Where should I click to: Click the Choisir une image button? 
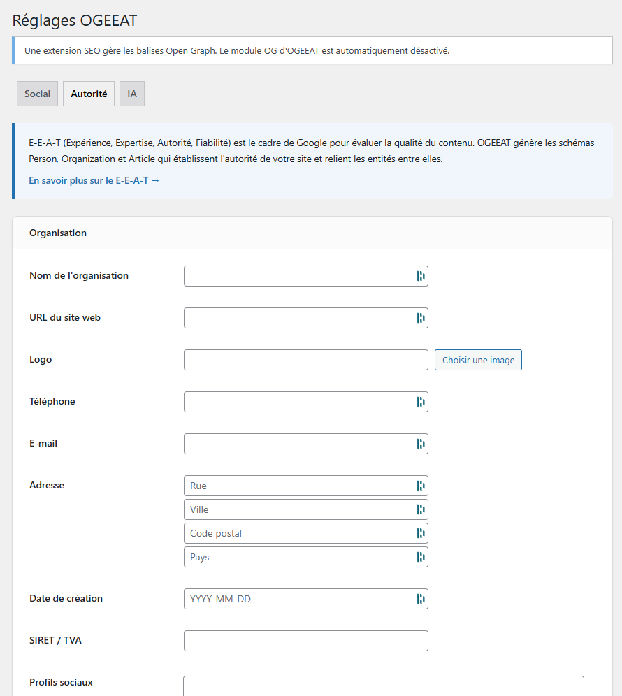click(478, 360)
